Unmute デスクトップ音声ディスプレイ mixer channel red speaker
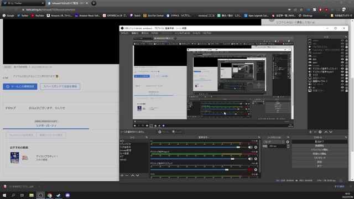 250,170
